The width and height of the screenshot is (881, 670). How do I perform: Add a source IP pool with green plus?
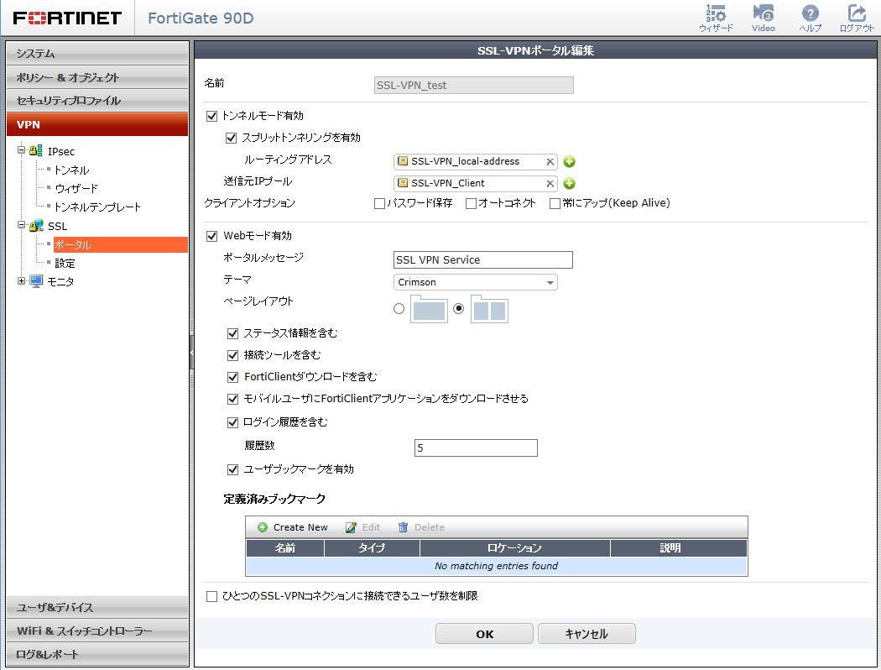[x=569, y=184]
